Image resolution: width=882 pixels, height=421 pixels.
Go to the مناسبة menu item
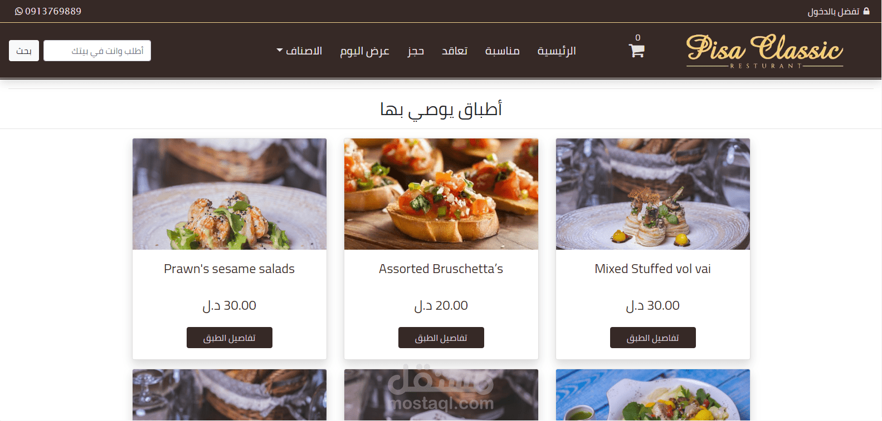[x=502, y=51]
